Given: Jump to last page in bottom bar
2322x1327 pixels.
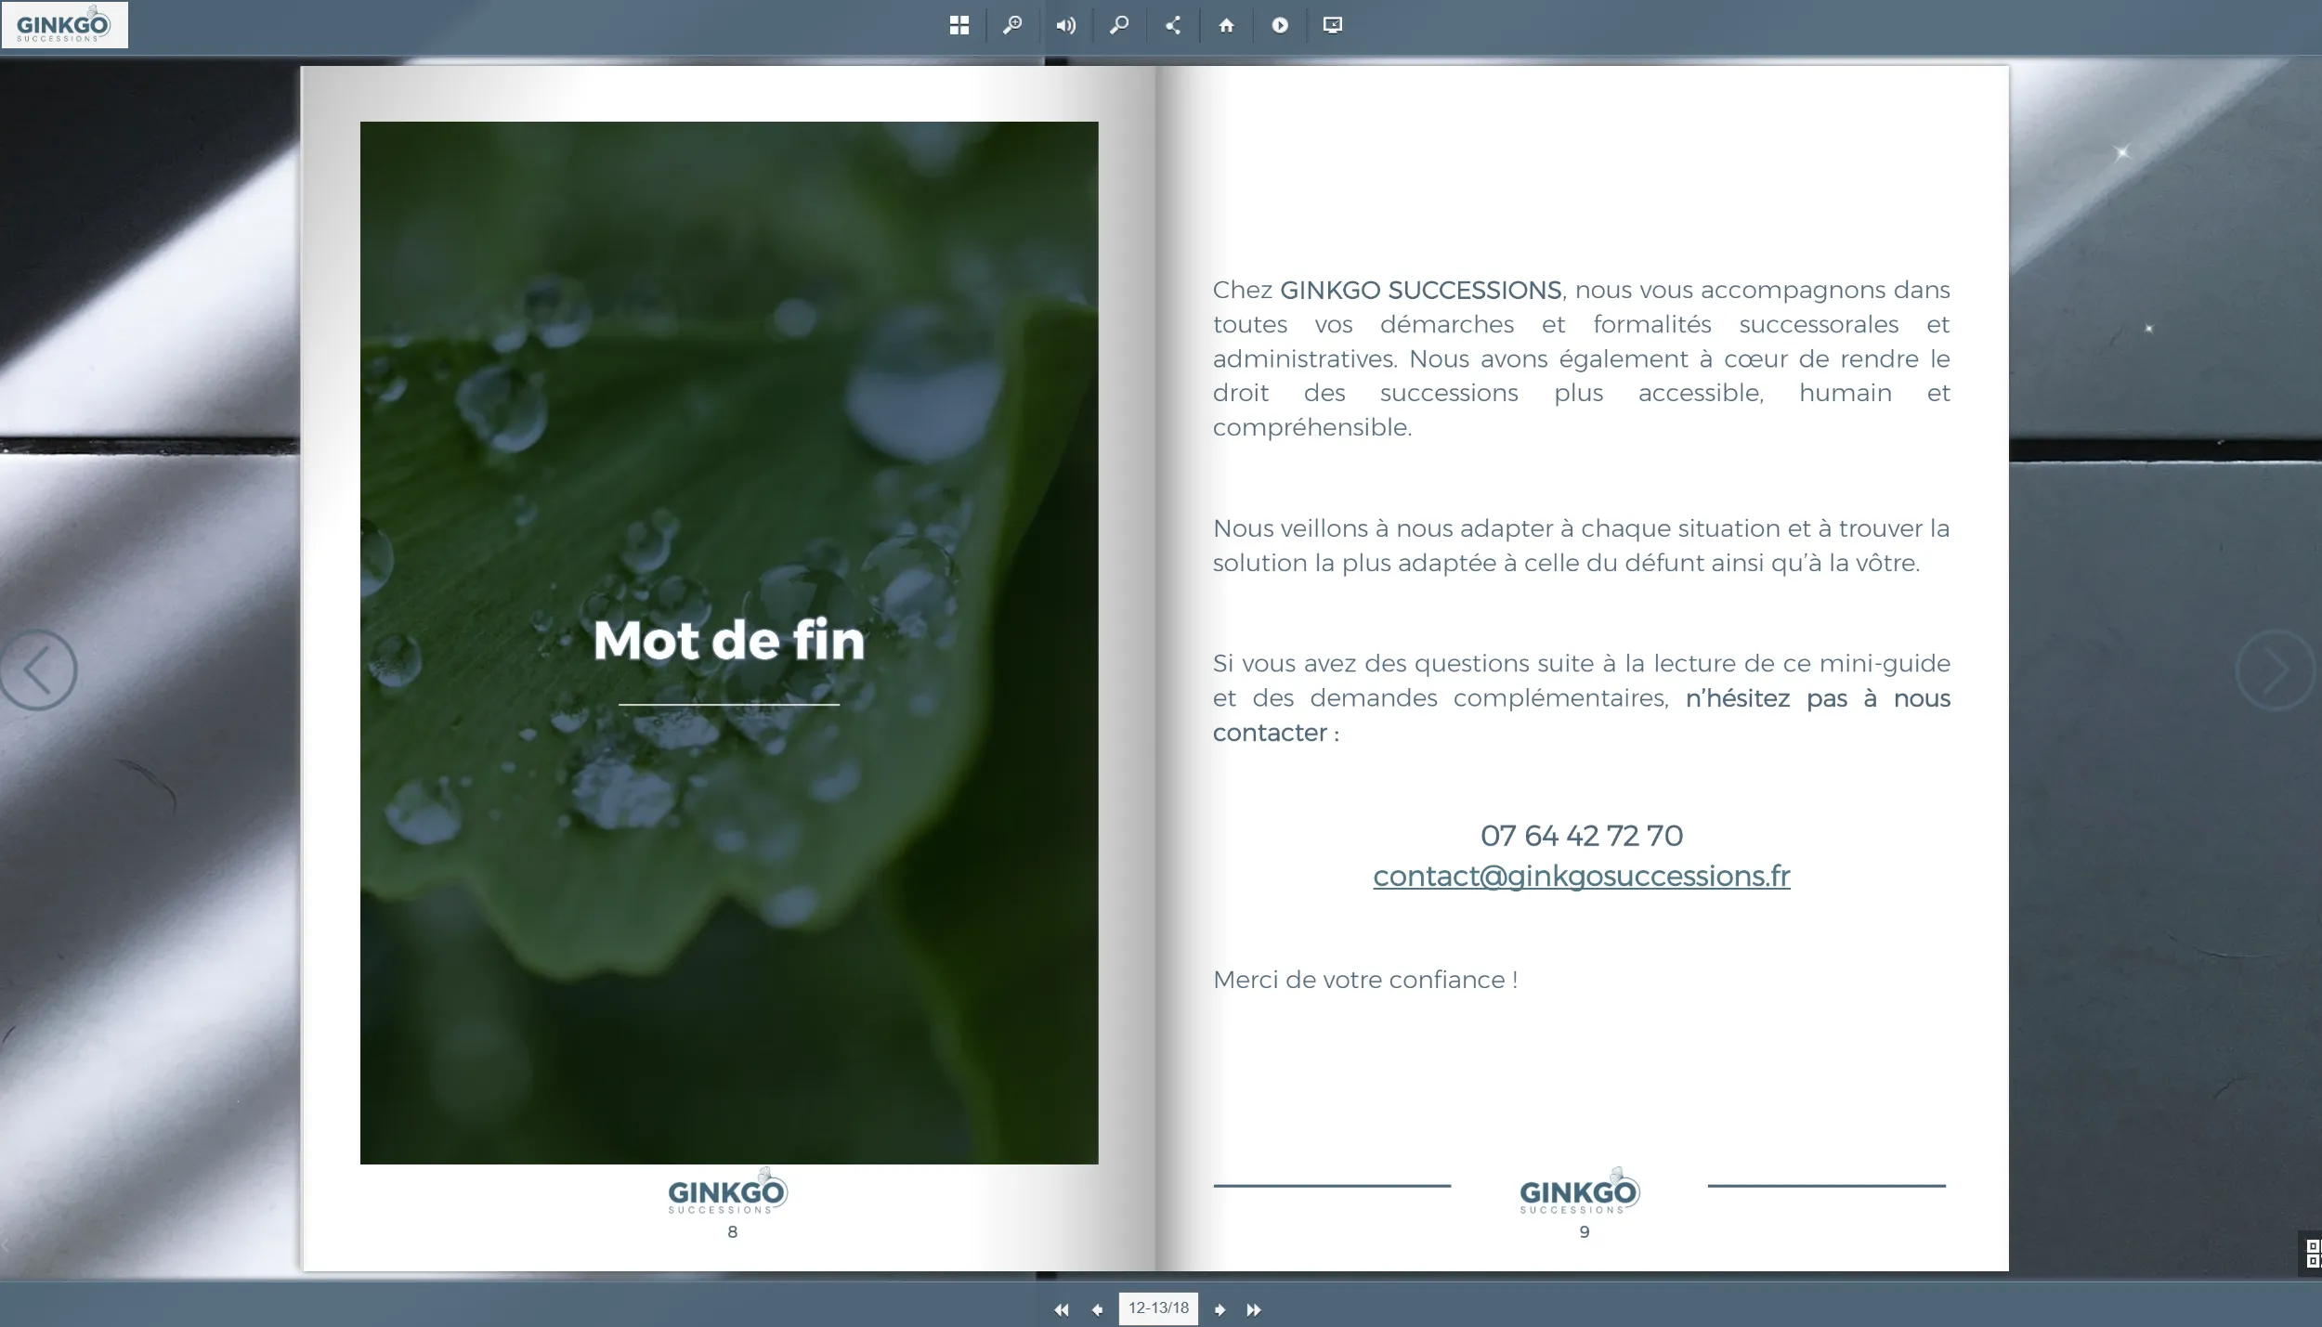Looking at the screenshot, I should coord(1254,1309).
